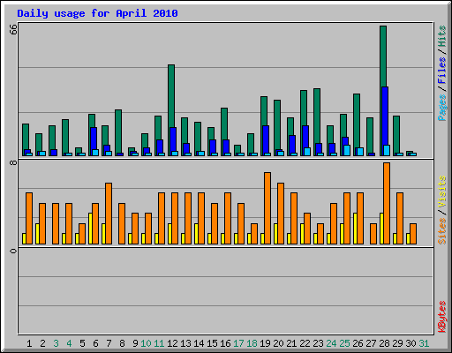Click the green 'Hits' legend label

point(441,36)
